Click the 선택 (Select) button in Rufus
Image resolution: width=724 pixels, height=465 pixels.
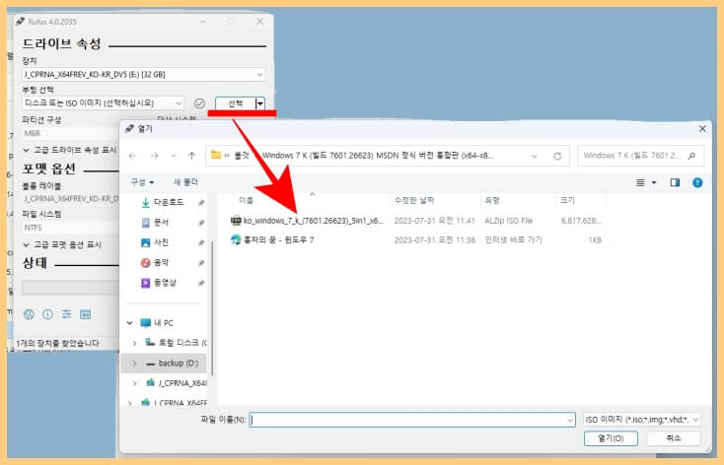(236, 103)
